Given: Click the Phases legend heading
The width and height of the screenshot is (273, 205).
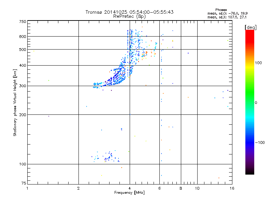Looking at the screenshot, I should coord(221,10).
